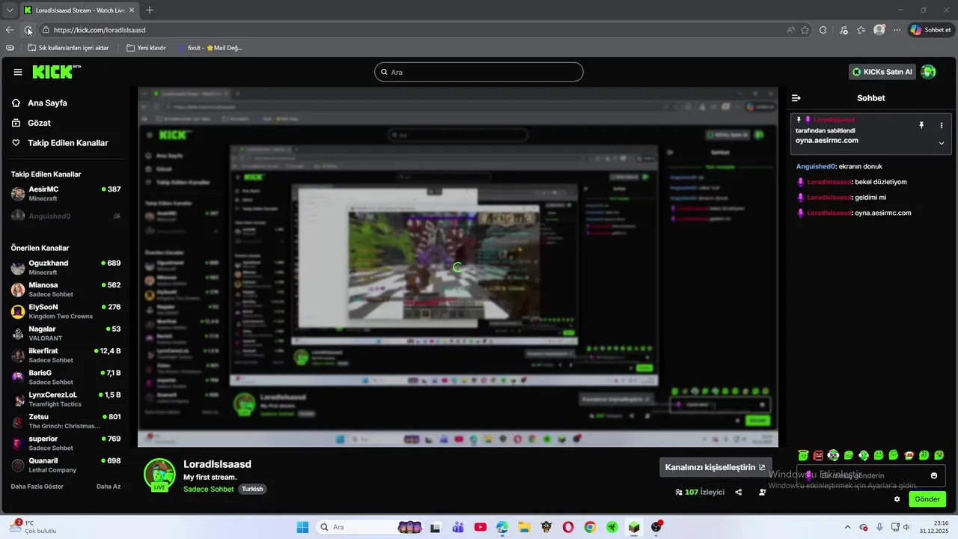Reload the page

point(28,30)
